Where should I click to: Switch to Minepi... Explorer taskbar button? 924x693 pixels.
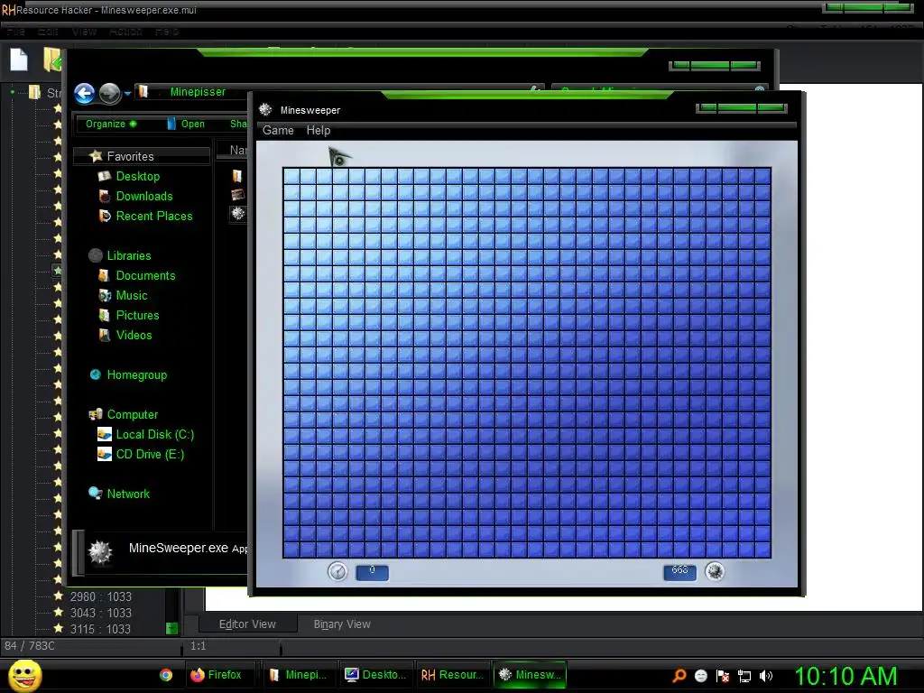coord(300,675)
